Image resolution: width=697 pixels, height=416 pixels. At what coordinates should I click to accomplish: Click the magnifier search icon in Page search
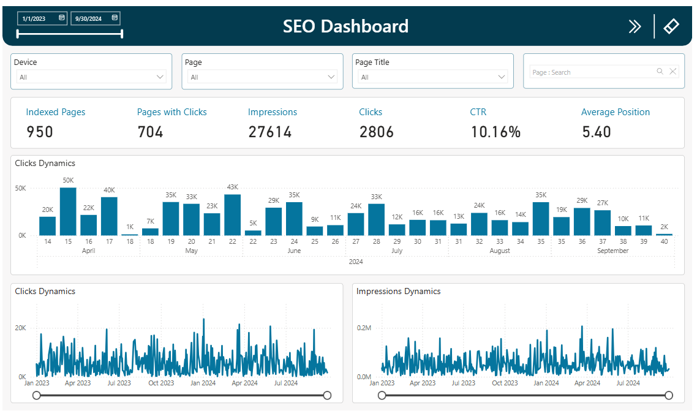tap(660, 71)
